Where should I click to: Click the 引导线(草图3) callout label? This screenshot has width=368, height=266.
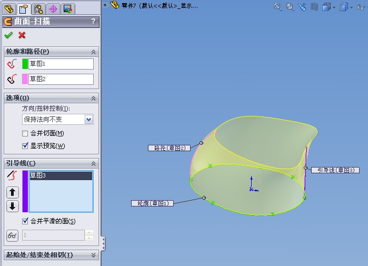(335, 170)
